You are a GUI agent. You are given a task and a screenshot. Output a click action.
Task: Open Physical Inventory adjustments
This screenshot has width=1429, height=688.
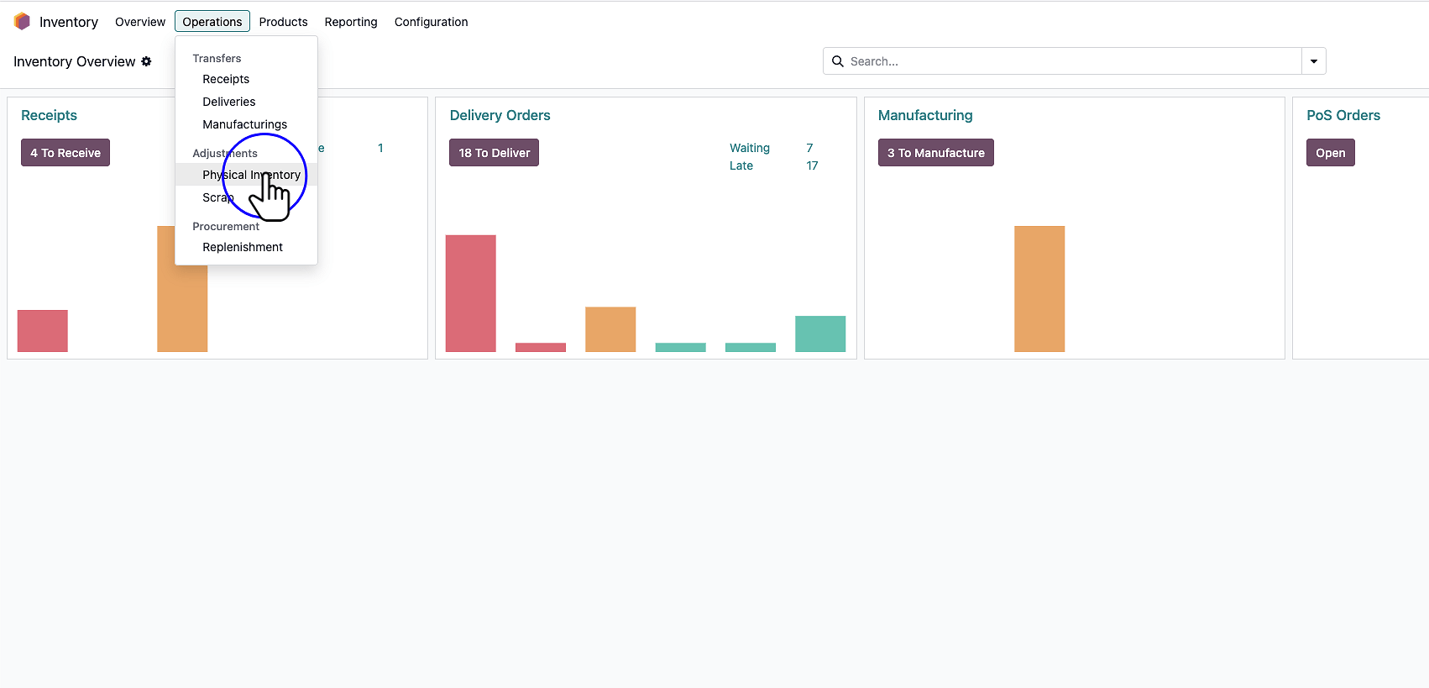click(x=251, y=175)
